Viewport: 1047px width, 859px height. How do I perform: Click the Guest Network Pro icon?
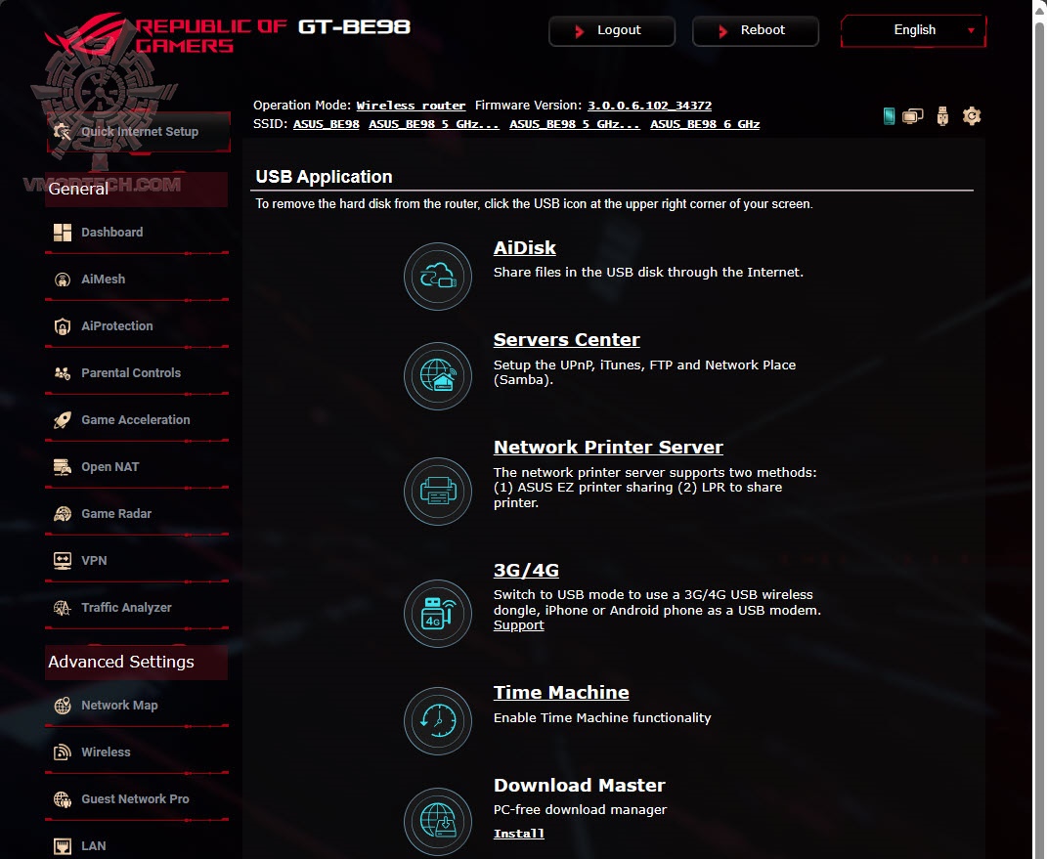pos(63,799)
